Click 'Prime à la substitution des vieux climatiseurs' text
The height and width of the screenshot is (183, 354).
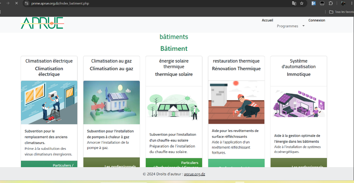[x=48, y=151]
